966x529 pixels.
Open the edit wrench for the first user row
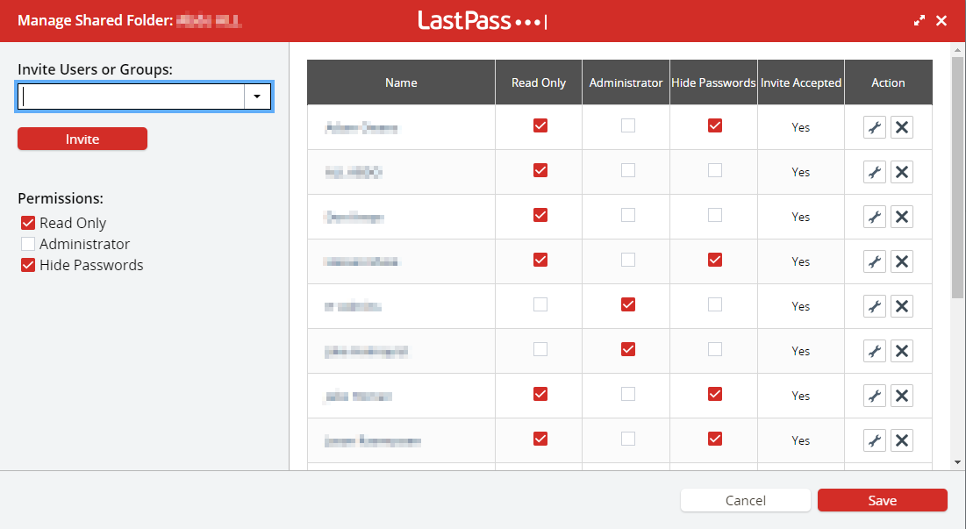click(x=874, y=127)
